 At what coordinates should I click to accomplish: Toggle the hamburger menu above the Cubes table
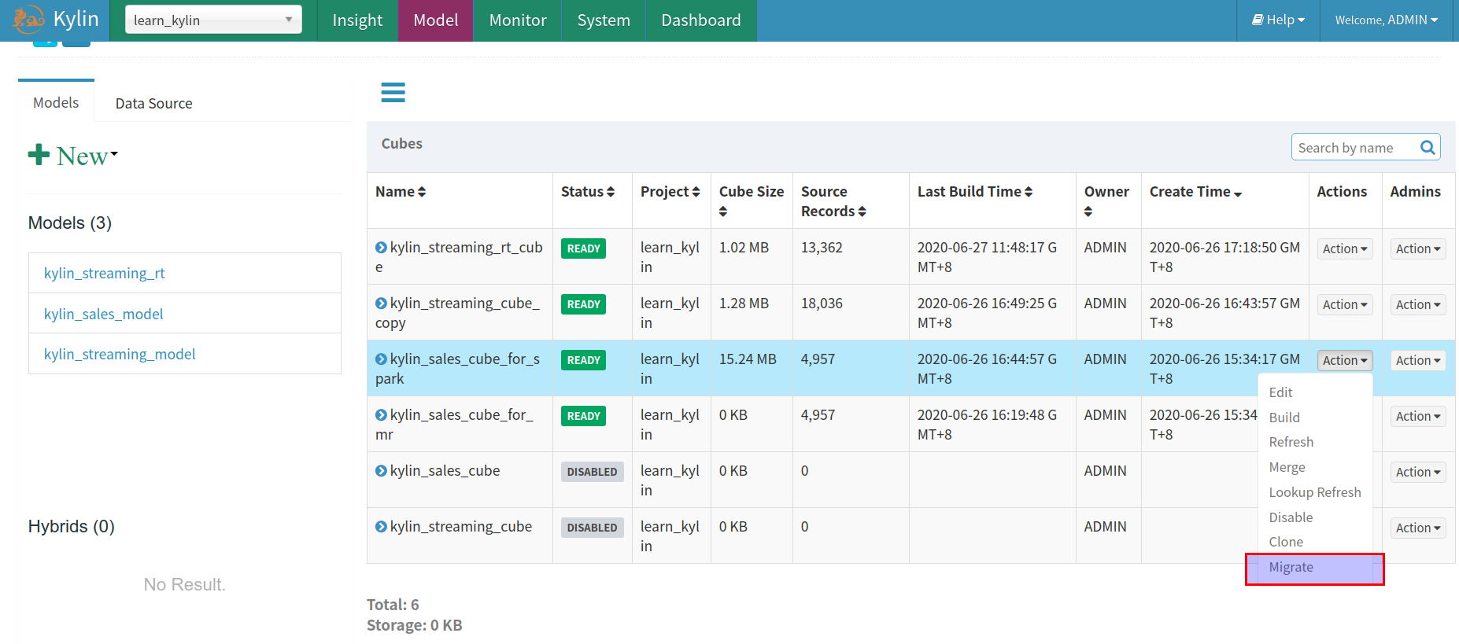pos(393,93)
